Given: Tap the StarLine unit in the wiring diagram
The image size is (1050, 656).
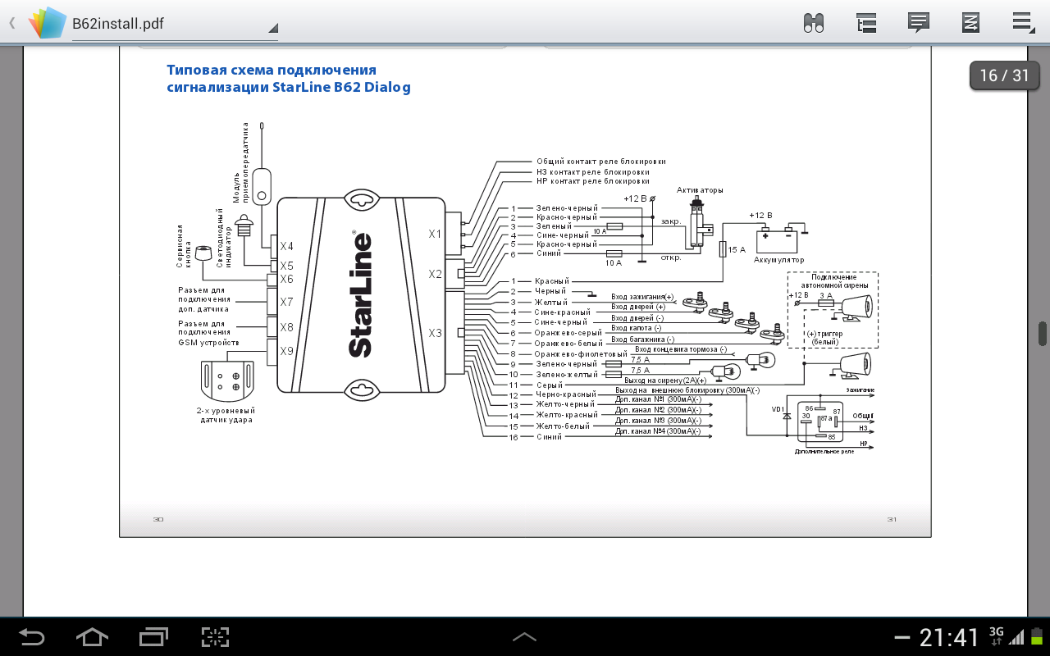Looking at the screenshot, I should tap(361, 294).
